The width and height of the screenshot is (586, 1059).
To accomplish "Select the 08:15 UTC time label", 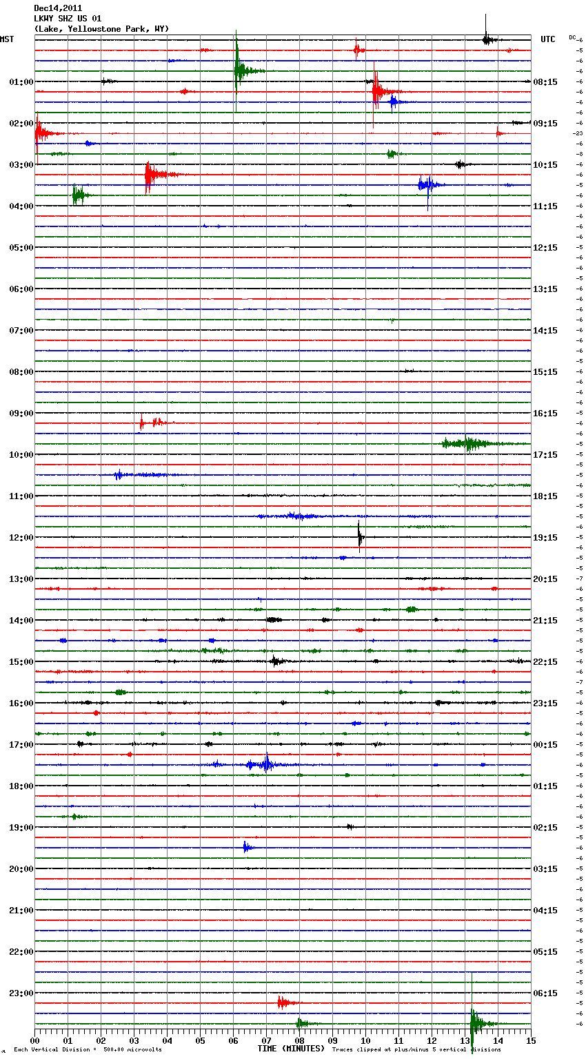I will click(545, 82).
